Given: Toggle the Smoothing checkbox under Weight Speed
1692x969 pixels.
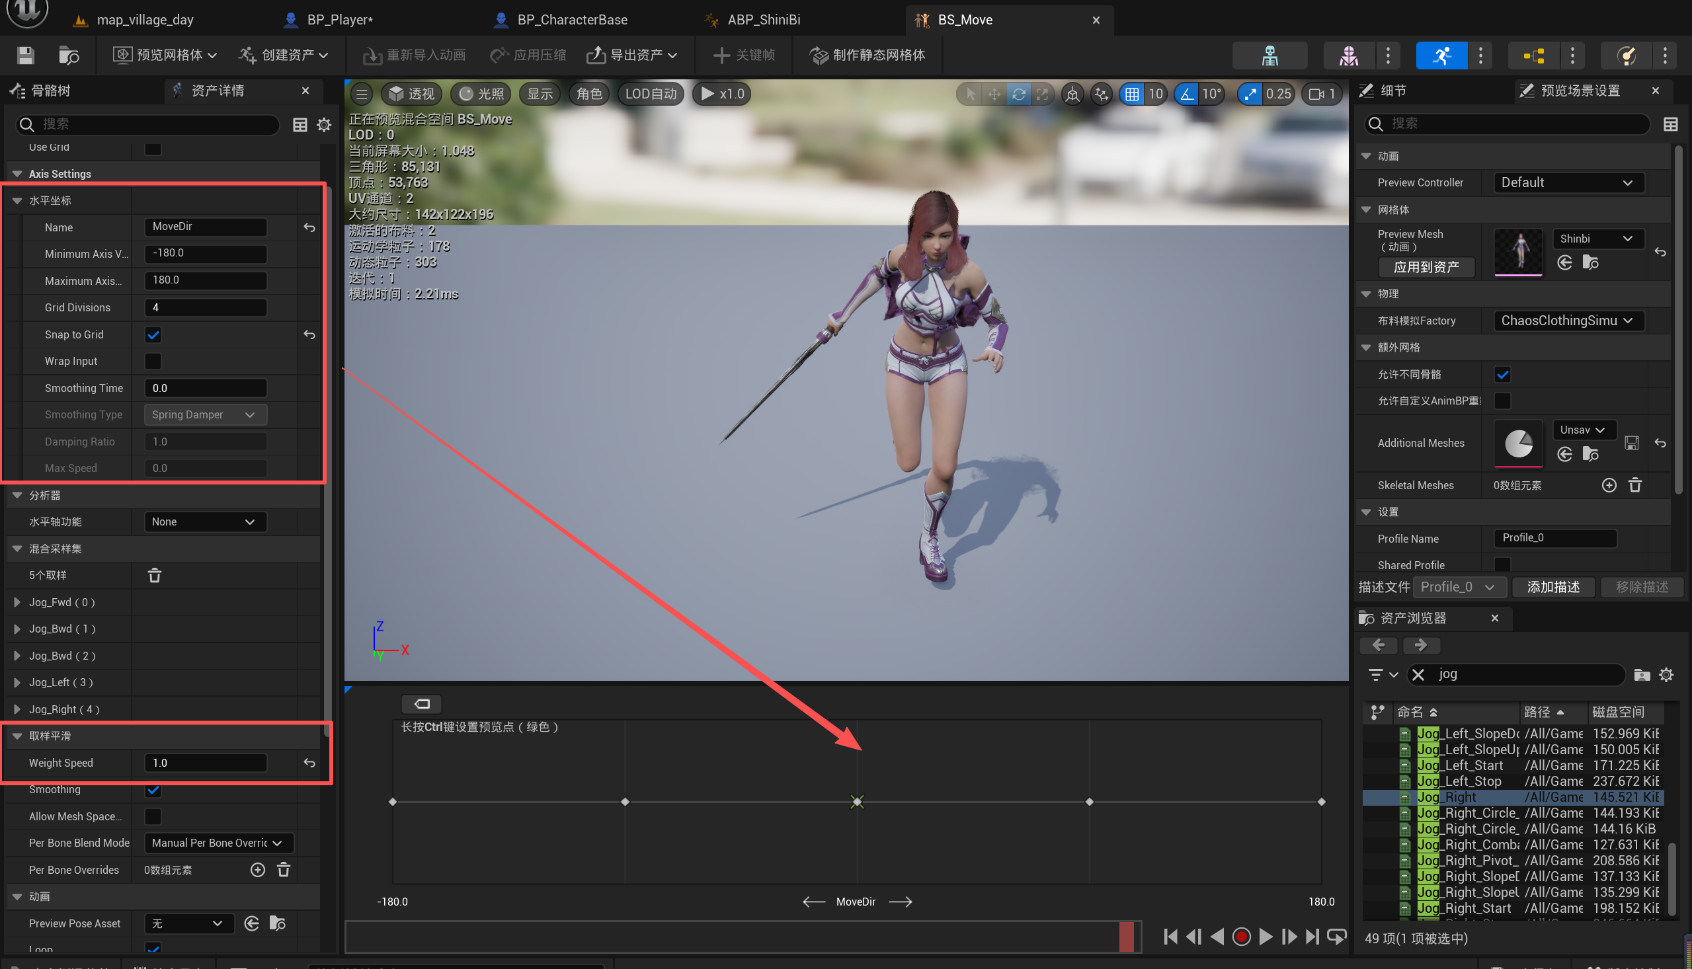Looking at the screenshot, I should pos(153,789).
